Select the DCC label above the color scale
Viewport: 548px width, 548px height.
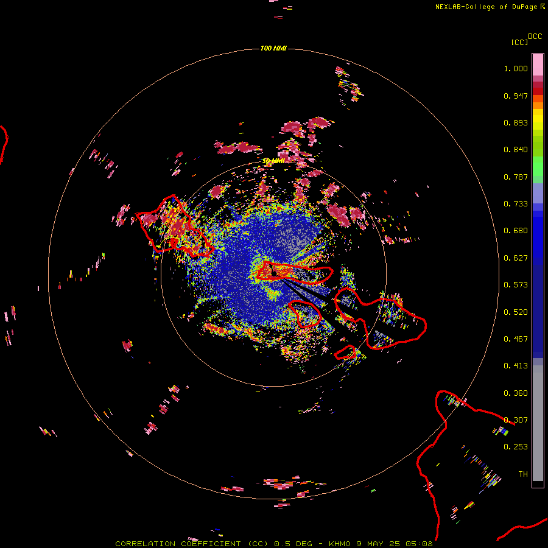pyautogui.click(x=535, y=37)
